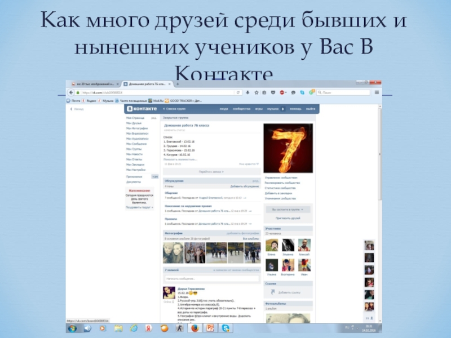Image resolution: width=451 pixels, height=338 pixels.
Task: Expand 'Вы состоите в группе' dropdown
Action: coord(288,210)
